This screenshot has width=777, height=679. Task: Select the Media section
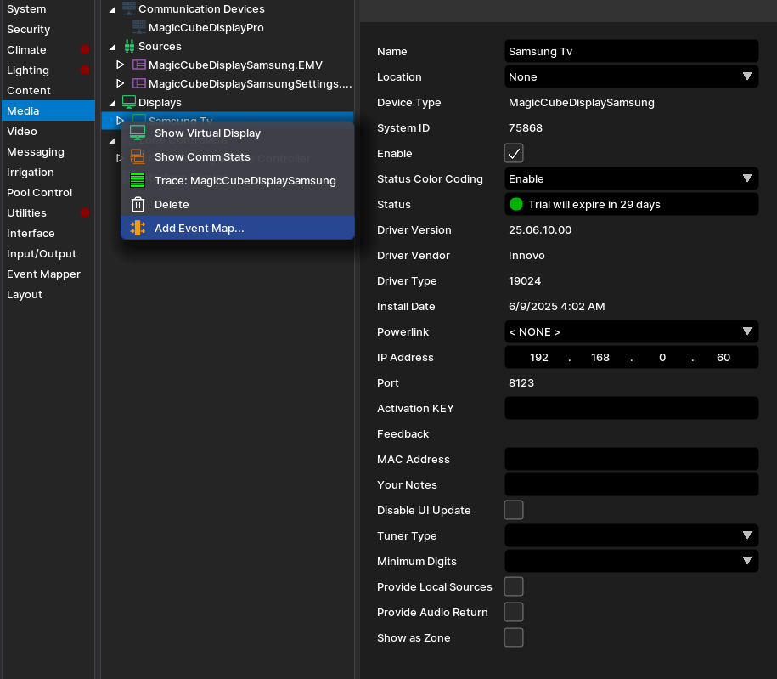tap(48, 110)
